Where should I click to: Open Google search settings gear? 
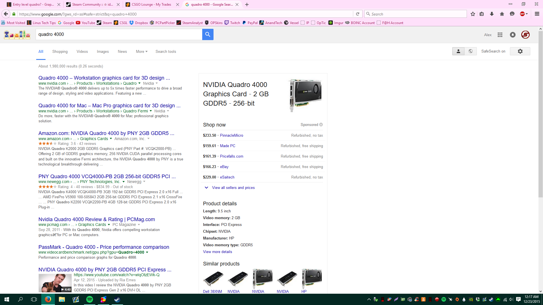(x=520, y=51)
